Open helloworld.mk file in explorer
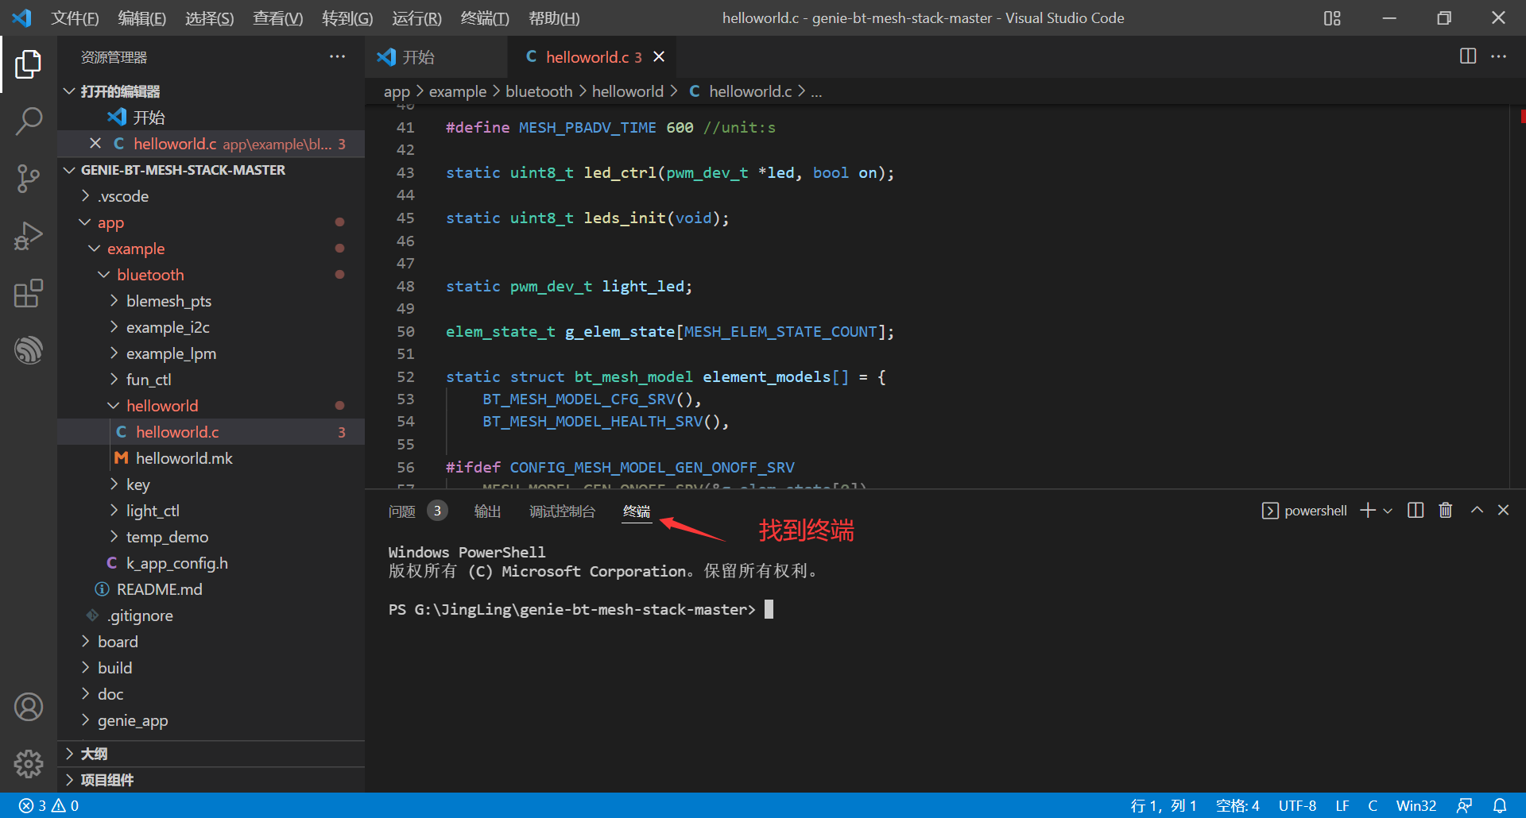 coord(184,458)
